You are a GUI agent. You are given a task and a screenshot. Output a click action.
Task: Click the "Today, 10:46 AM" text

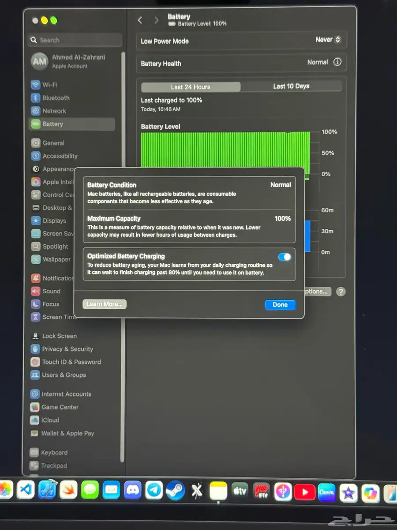coord(161,109)
